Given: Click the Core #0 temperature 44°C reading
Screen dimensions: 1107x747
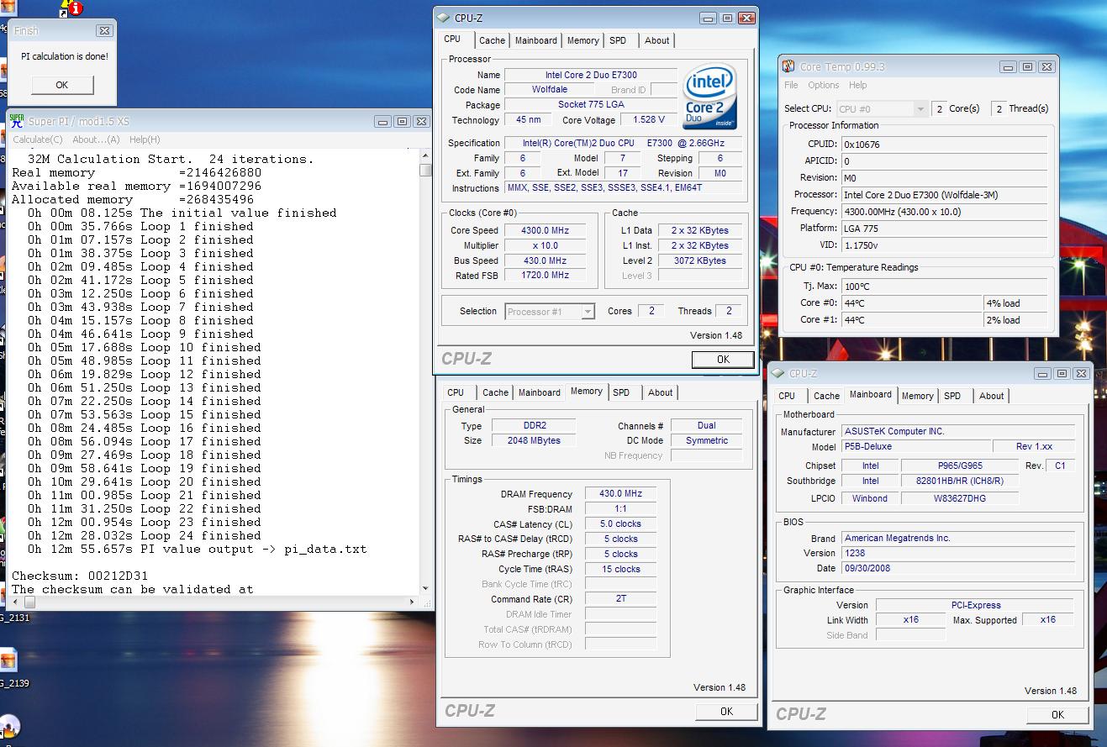Looking at the screenshot, I should coord(912,303).
